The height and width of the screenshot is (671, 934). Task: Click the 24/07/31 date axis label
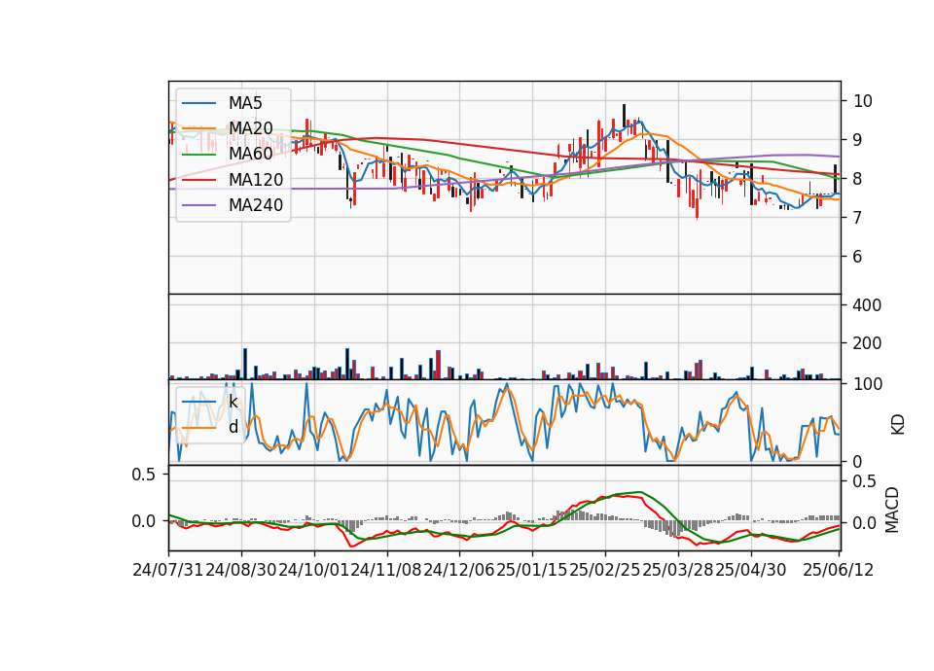tap(168, 570)
